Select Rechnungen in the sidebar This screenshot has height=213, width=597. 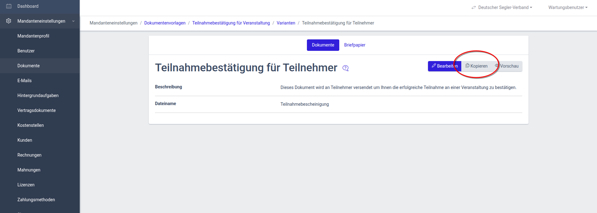[x=29, y=155]
